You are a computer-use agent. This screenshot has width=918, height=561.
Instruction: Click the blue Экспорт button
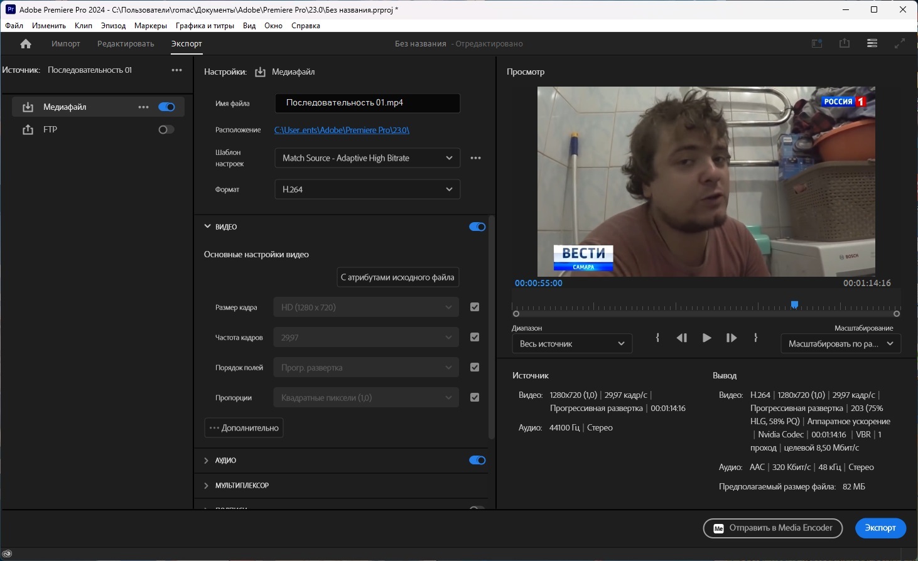pyautogui.click(x=880, y=528)
